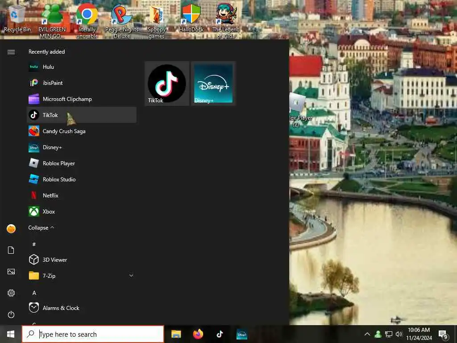
Task: Select the Peggle Nights Deluxe desktop shortcut
Action: [122, 21]
